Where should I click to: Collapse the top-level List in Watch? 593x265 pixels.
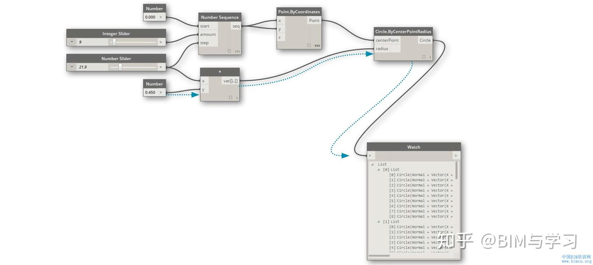(x=373, y=164)
